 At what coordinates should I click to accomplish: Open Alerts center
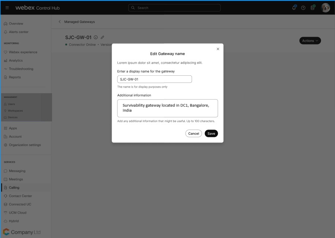pos(19,32)
